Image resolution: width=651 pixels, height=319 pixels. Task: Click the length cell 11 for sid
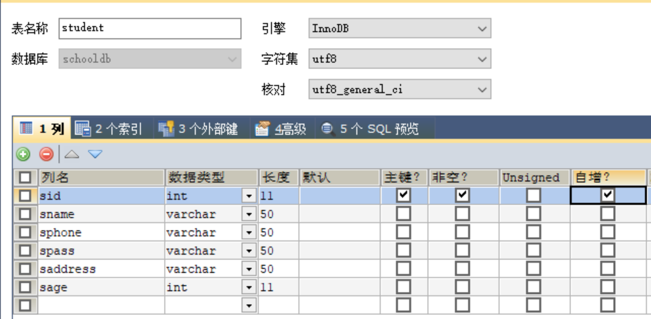[279, 196]
